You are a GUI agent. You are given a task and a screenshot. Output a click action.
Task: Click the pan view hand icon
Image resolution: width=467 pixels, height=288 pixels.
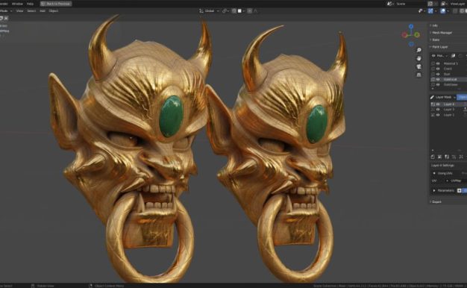tap(419, 58)
